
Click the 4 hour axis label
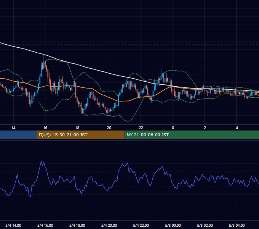point(237,128)
